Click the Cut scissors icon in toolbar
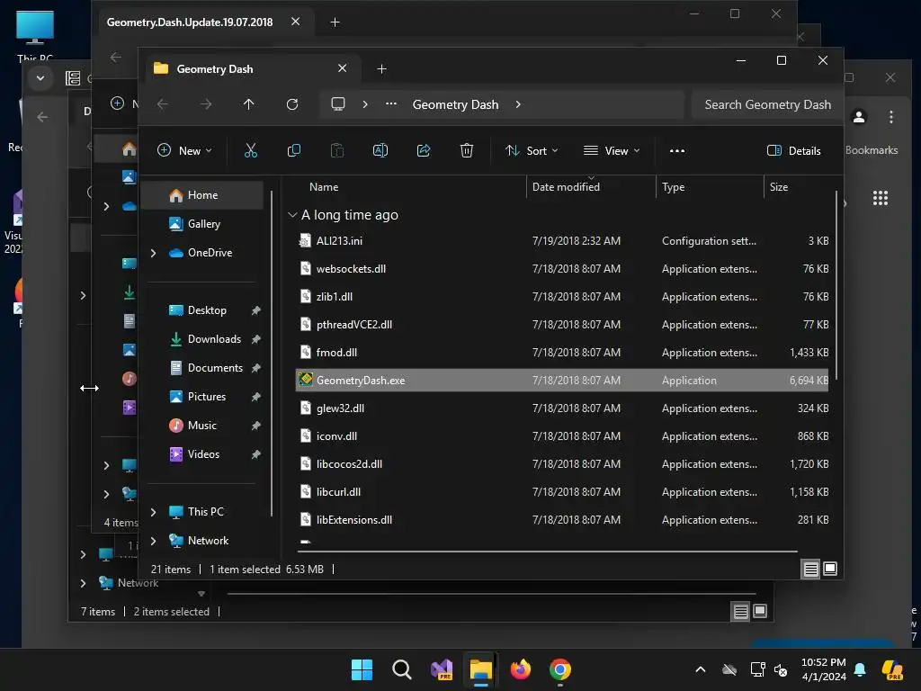The image size is (921, 691). coord(251,151)
